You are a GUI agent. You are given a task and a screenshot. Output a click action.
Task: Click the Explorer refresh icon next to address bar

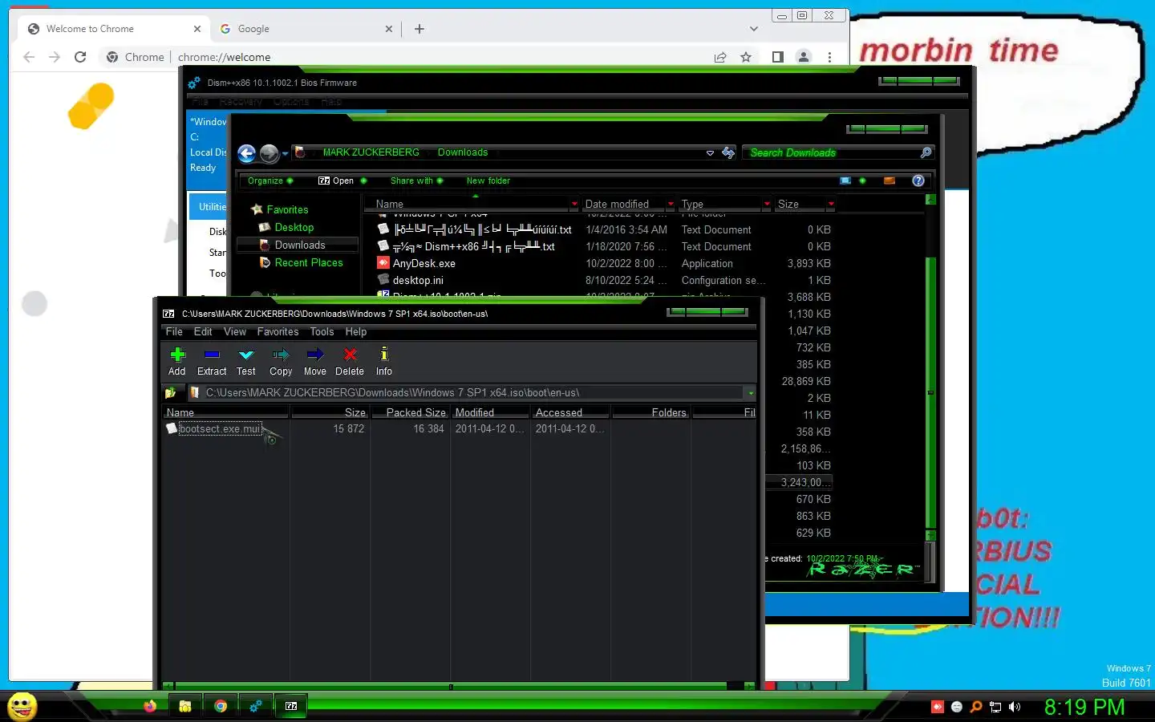click(x=728, y=152)
